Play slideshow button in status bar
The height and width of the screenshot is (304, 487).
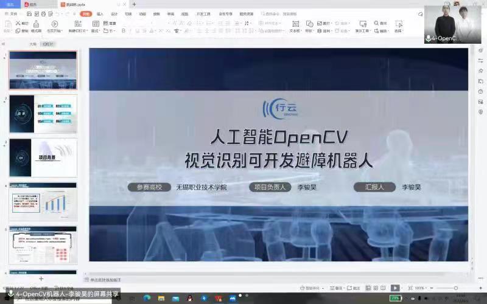click(x=395, y=288)
